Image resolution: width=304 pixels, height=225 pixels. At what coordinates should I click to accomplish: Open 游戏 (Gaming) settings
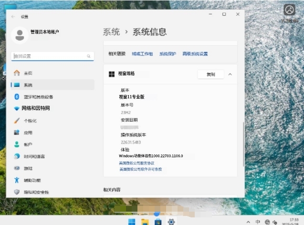click(x=28, y=168)
